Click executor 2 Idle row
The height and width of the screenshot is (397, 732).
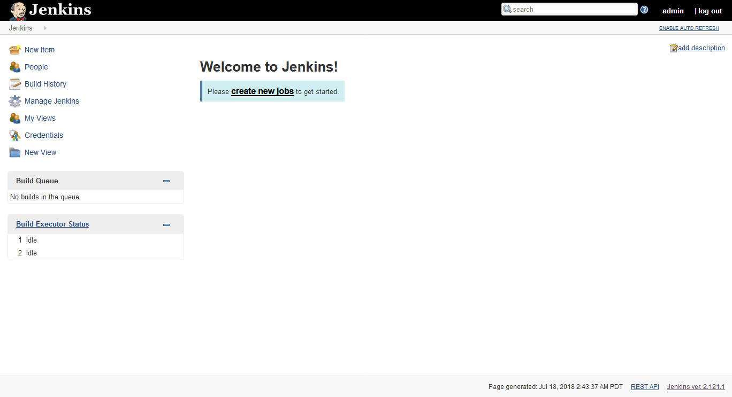click(x=96, y=253)
